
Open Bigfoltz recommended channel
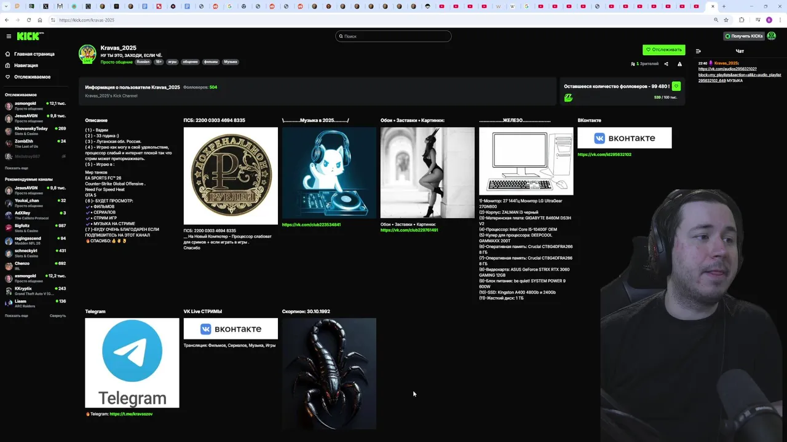[36, 228]
